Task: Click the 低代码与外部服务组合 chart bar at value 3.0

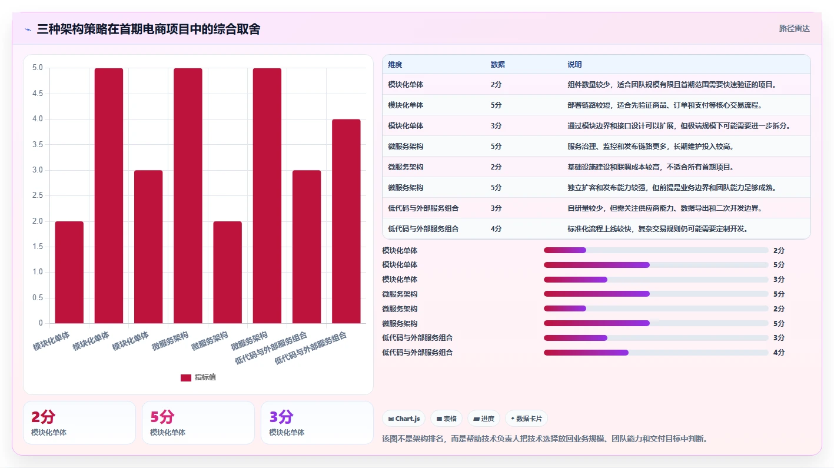Action: pyautogui.click(x=307, y=247)
